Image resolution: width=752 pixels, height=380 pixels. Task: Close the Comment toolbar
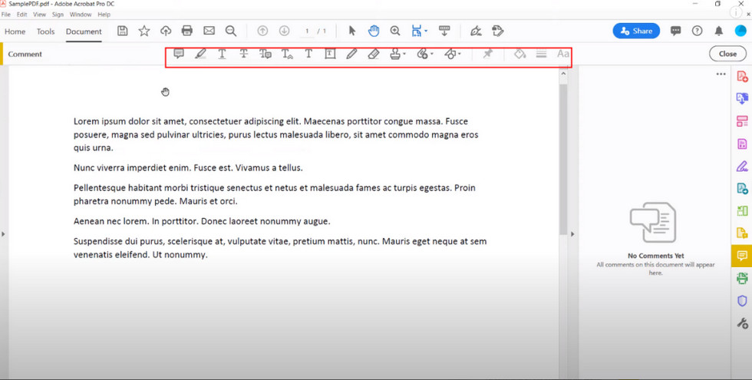(727, 54)
